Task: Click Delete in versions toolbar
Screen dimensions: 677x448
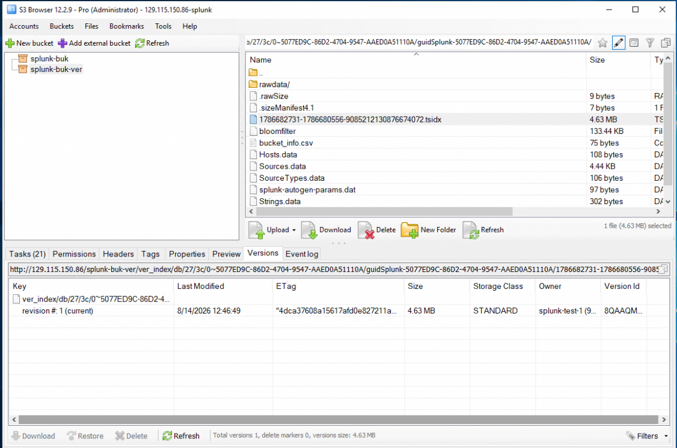Action: 131,436
